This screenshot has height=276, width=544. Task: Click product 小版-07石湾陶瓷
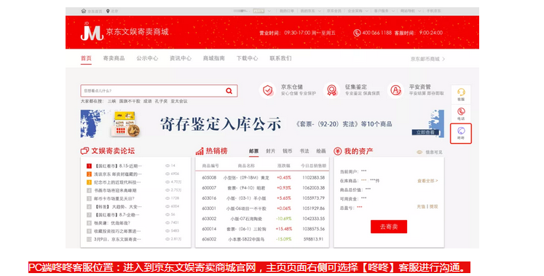(x=246, y=219)
